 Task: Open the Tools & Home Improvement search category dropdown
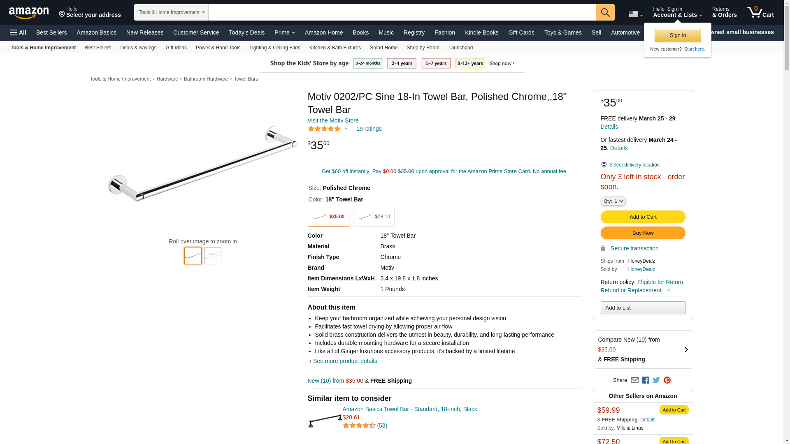tap(171, 12)
